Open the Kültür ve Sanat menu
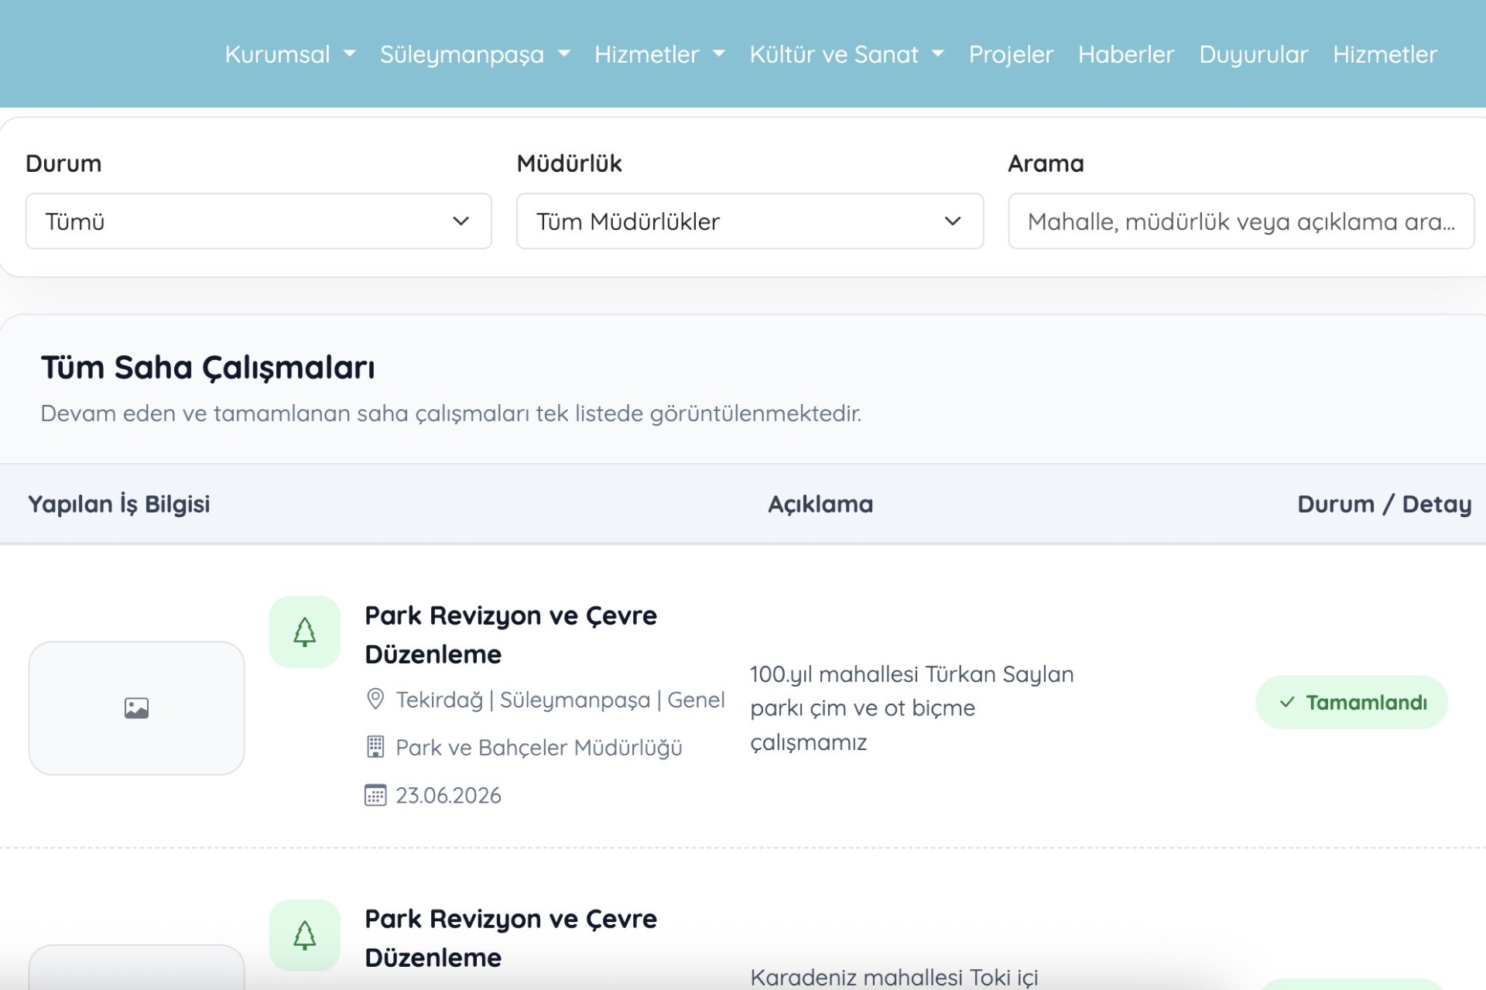Viewport: 1486px width, 990px height. coord(847,54)
